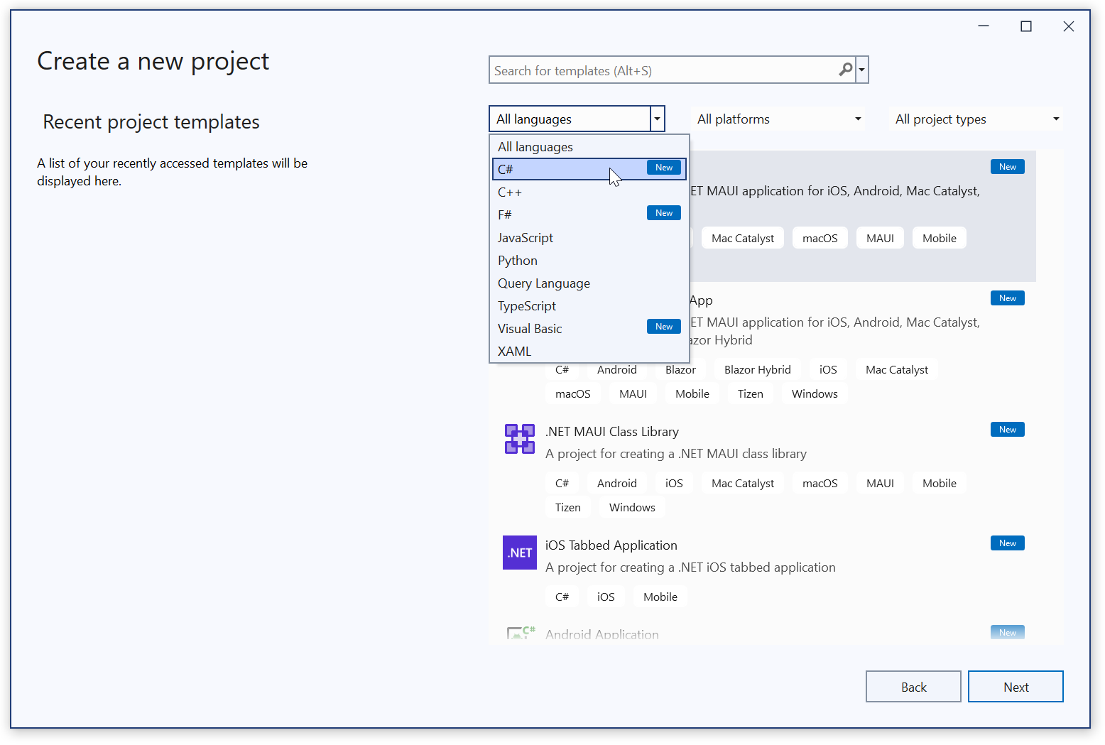Click the Tizen tag under Blazor App

[750, 394]
